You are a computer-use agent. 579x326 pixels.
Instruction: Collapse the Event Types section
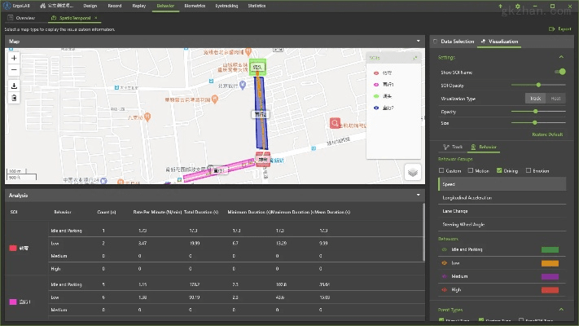coord(560,309)
